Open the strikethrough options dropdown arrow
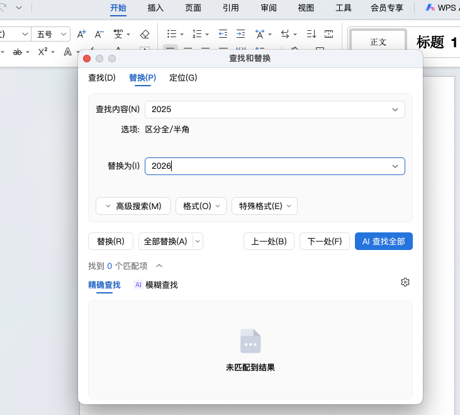The image size is (460, 415). click(28, 52)
